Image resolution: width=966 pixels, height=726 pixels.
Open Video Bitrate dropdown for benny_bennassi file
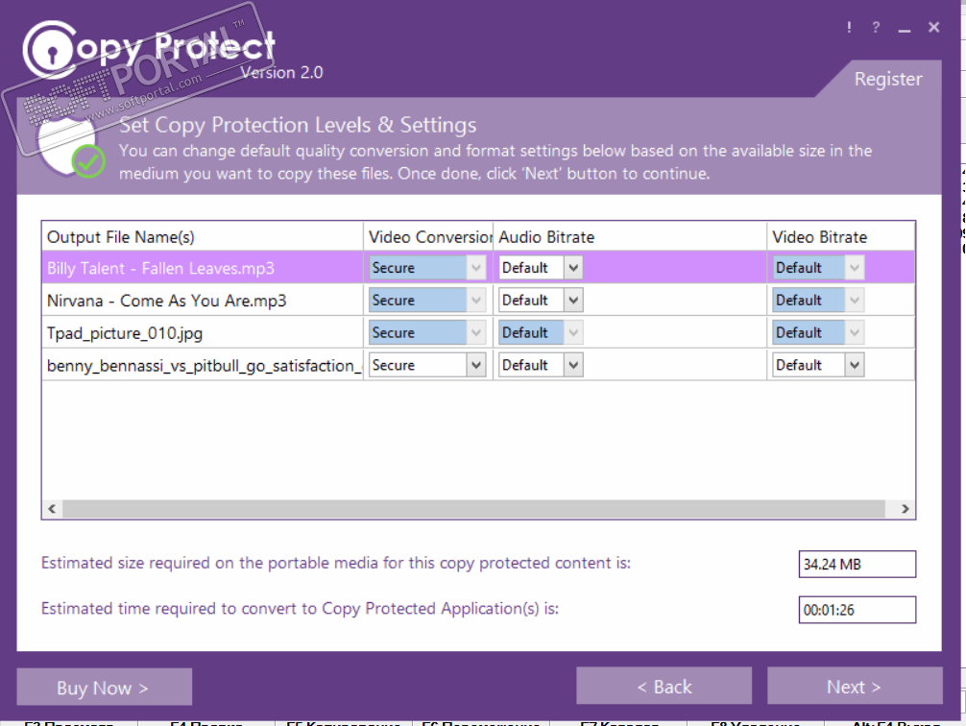[x=855, y=365]
